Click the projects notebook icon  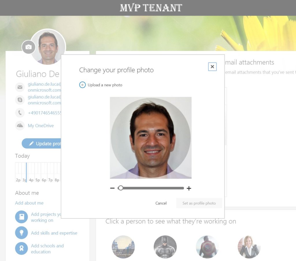tap(21, 217)
